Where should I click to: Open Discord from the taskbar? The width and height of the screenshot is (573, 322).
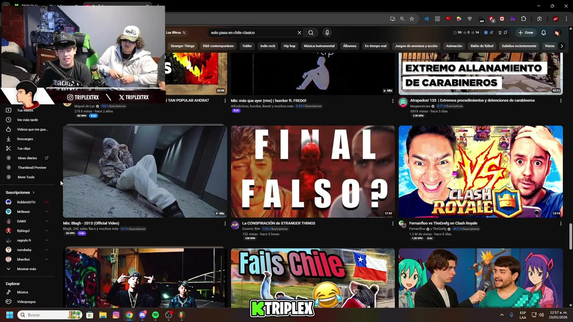click(142, 315)
